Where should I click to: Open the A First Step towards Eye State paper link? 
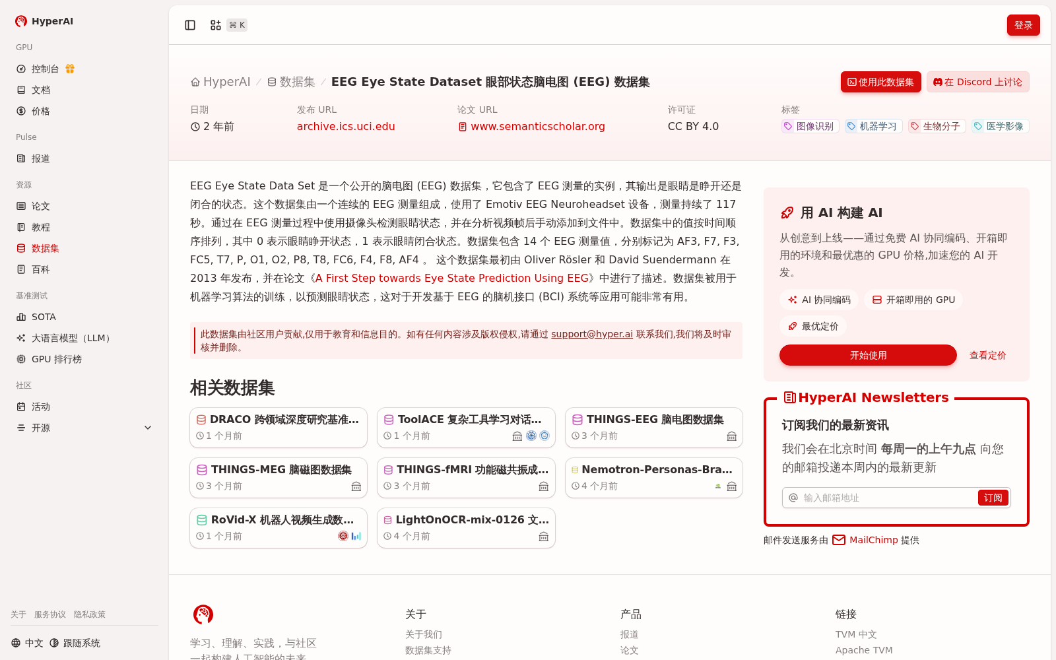pos(451,278)
